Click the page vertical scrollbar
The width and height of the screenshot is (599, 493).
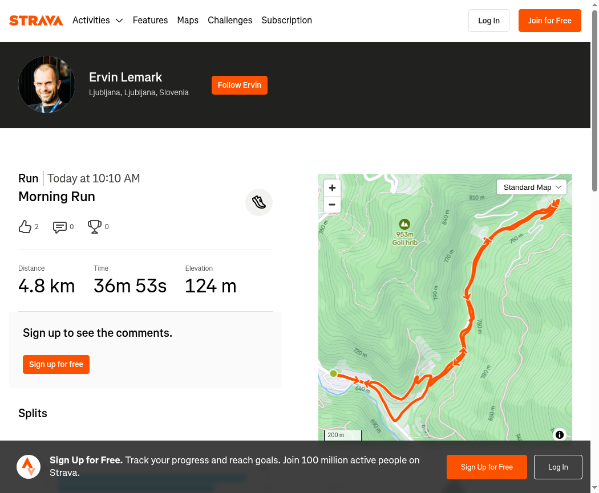[595, 246]
